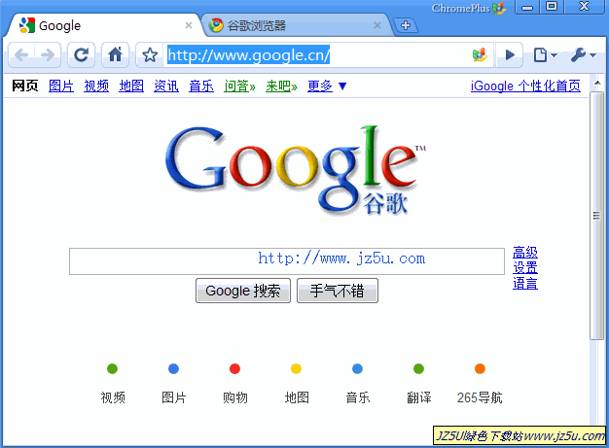Open bottom 视频 shortcut label
The image size is (609, 448).
[x=113, y=397]
